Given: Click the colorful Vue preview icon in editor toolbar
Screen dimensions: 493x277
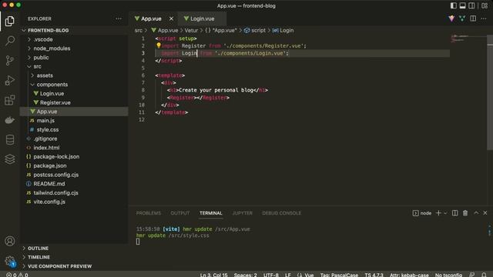Looking at the screenshot, I should coord(451,18).
